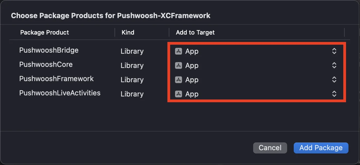Click the App icon in the PushwooshLiveActivities row
360x165 pixels.
click(179, 94)
